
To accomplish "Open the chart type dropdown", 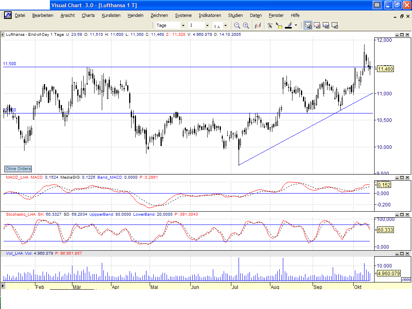I will tap(225, 25).
